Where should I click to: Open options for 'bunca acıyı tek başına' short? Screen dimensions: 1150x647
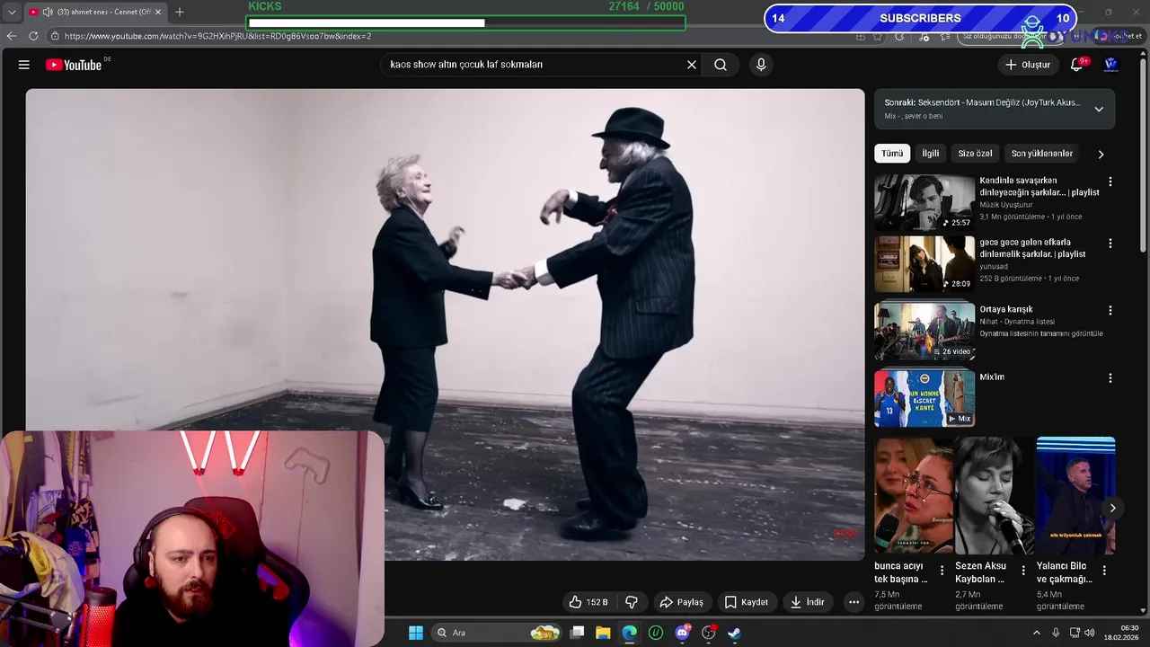[x=942, y=571]
